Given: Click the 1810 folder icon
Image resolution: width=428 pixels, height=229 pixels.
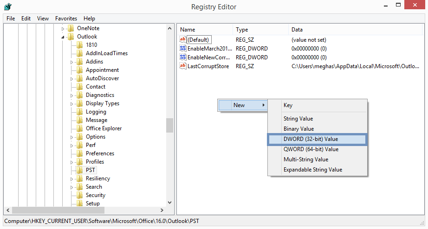Looking at the screenshot, I should 79,45.
